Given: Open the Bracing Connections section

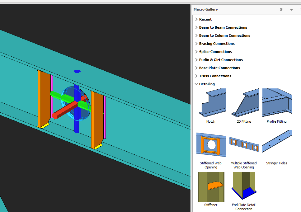Looking at the screenshot, I should (x=217, y=44).
